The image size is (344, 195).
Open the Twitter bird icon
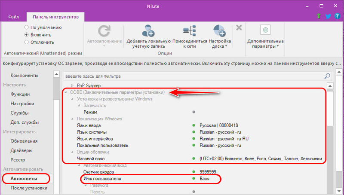tap(328, 16)
